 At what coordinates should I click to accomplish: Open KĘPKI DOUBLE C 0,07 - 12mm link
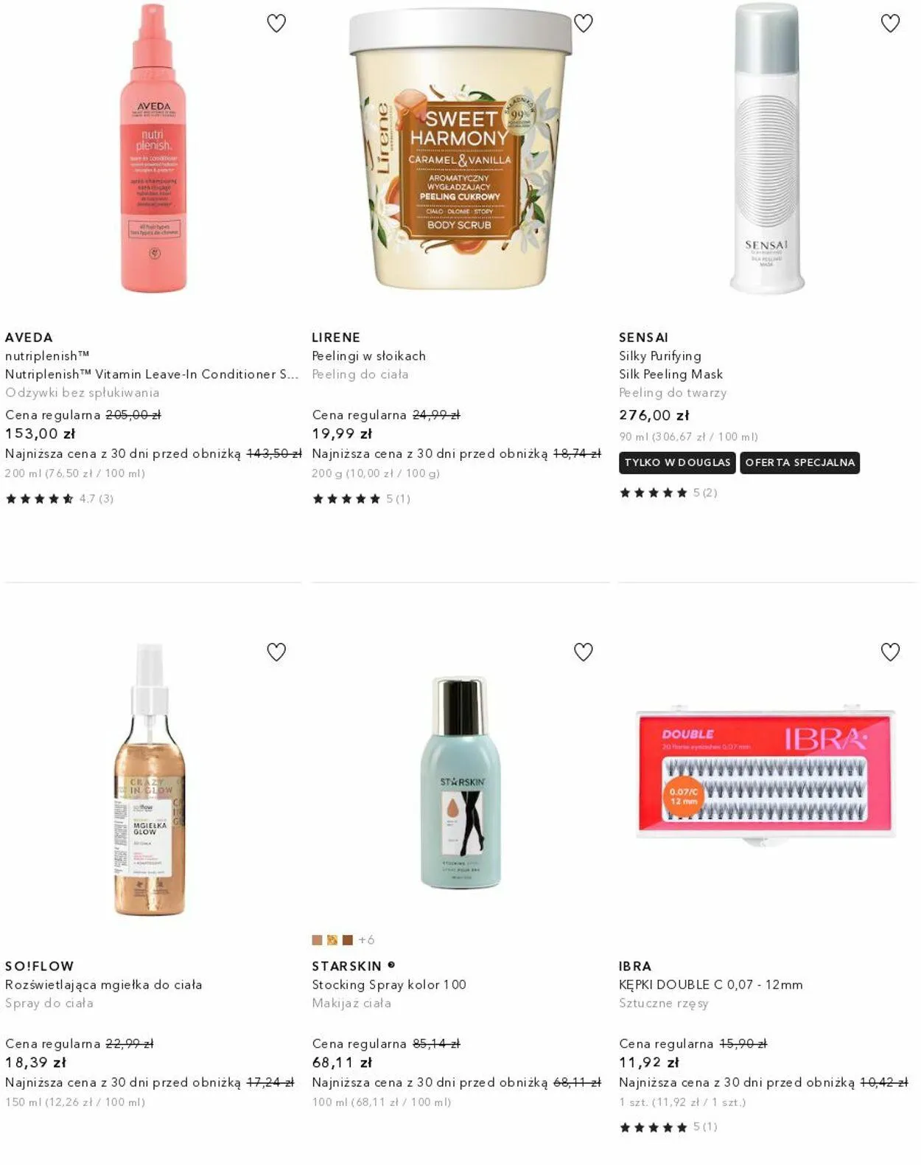[x=711, y=984]
